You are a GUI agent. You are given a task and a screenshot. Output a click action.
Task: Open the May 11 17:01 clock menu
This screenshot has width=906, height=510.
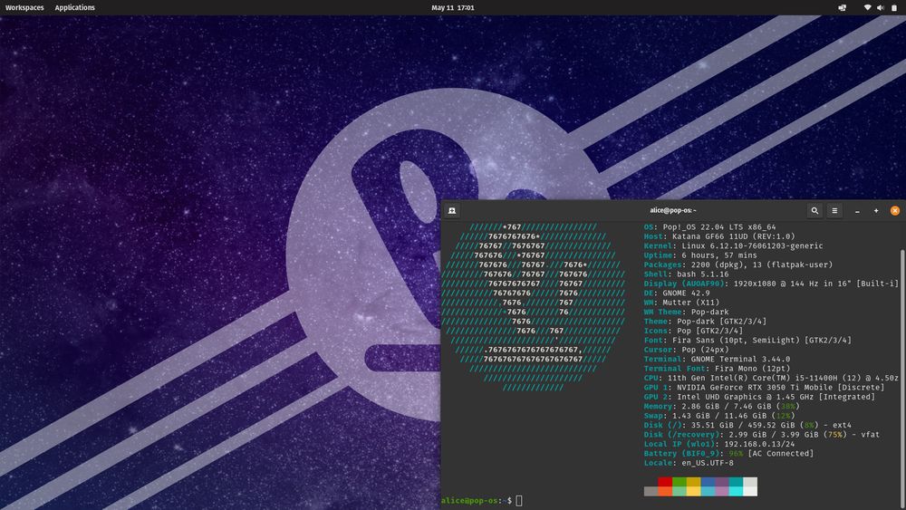point(452,7)
